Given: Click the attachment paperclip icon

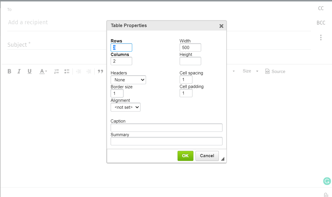Looking at the screenshot, I should point(326,195).
